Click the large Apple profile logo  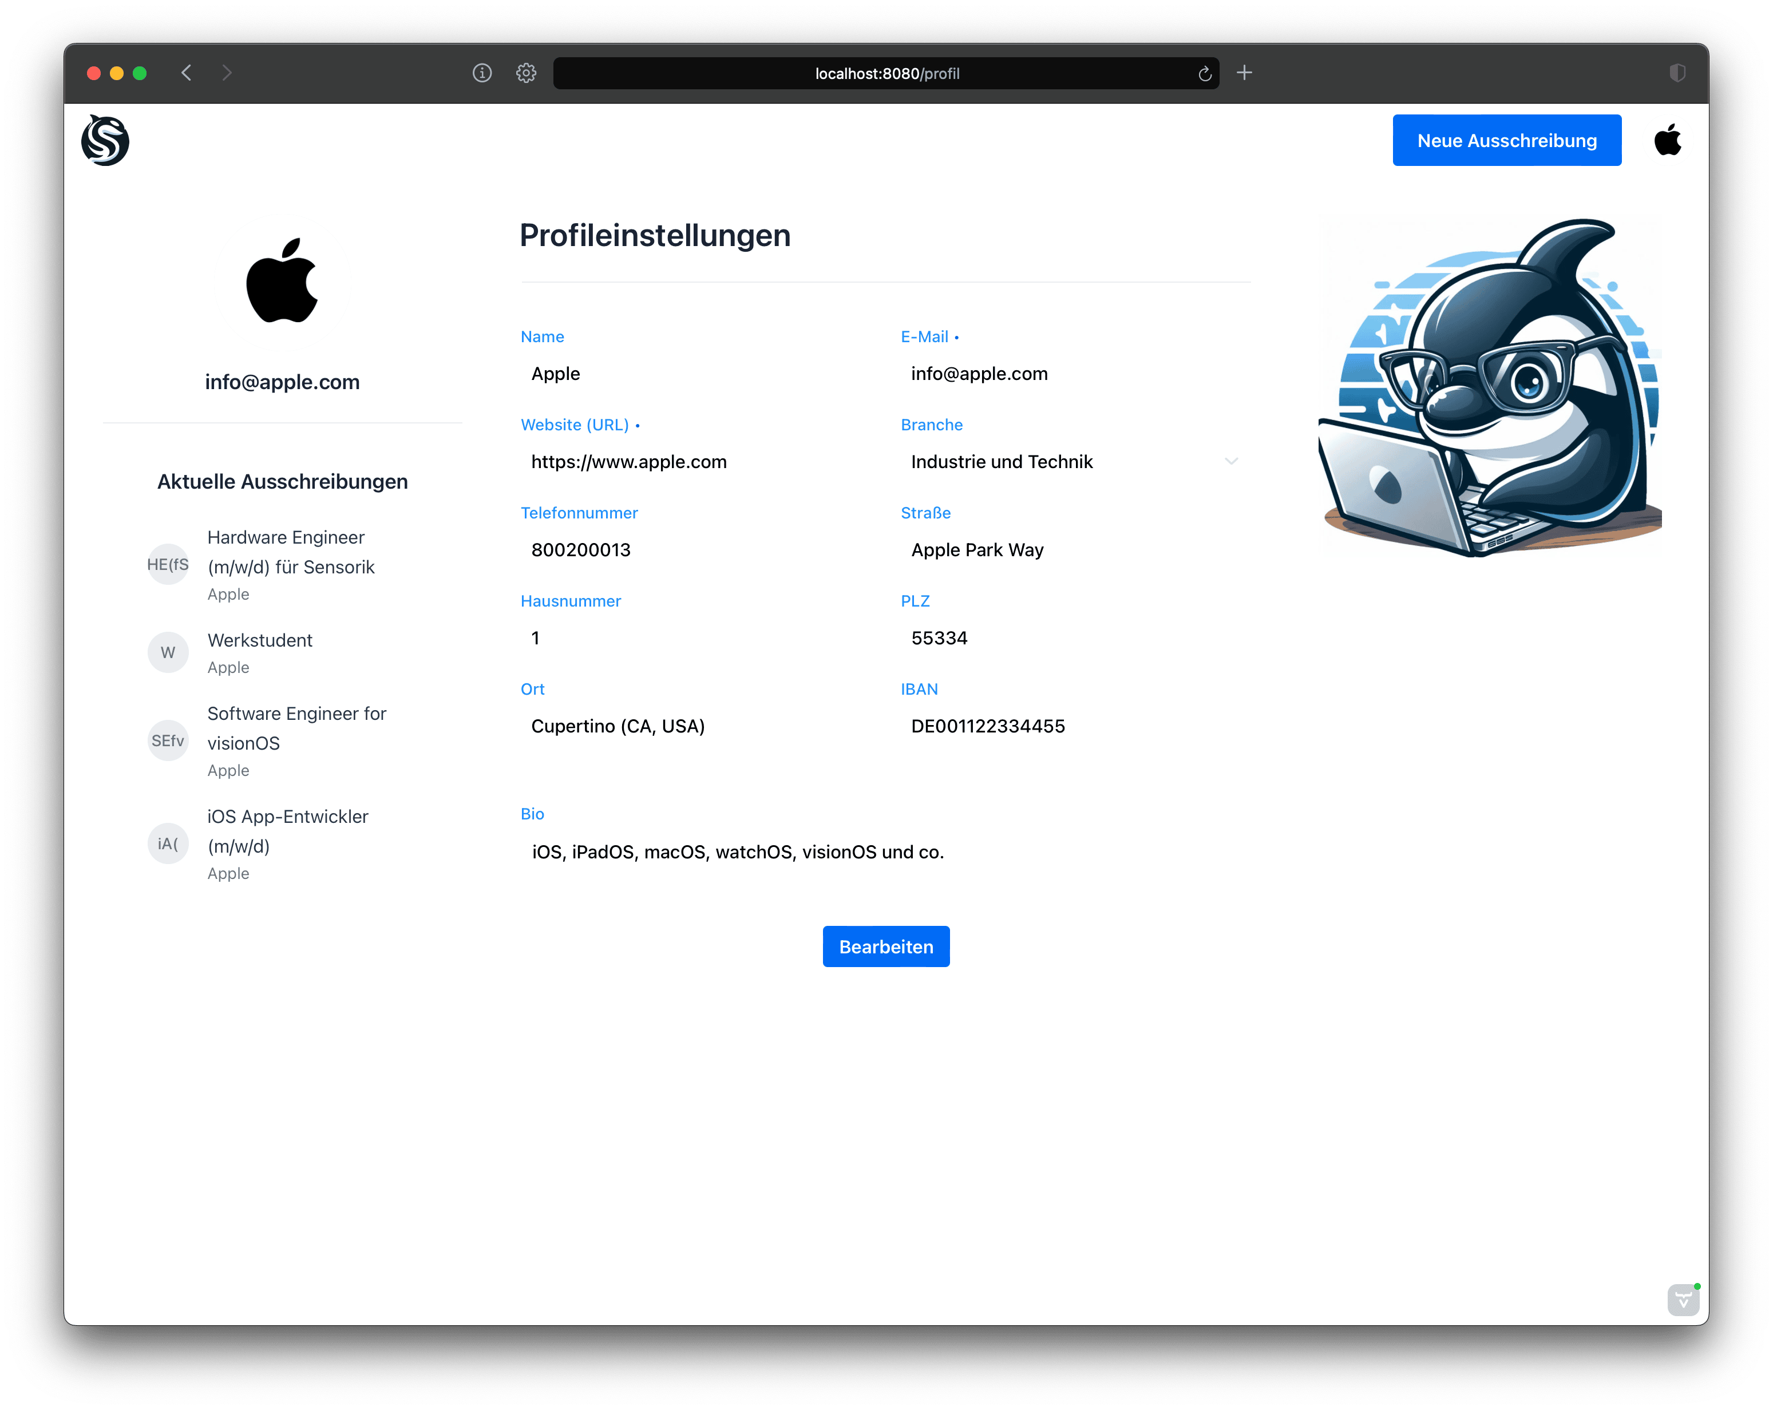click(x=282, y=281)
